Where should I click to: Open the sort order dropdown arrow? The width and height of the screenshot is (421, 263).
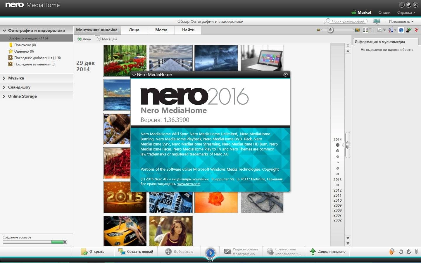(x=395, y=30)
